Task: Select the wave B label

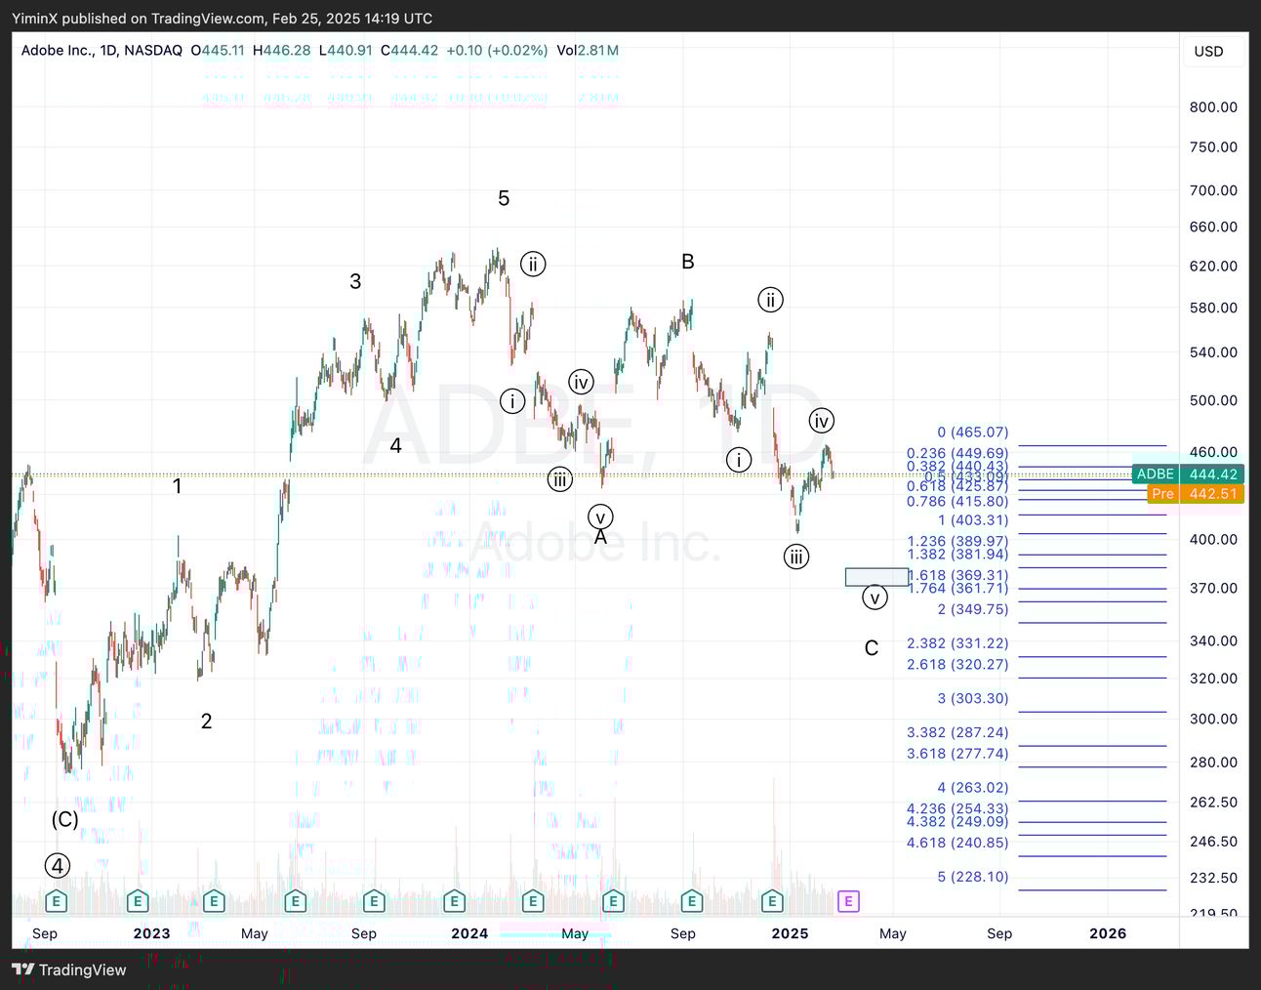Action: coord(688,262)
